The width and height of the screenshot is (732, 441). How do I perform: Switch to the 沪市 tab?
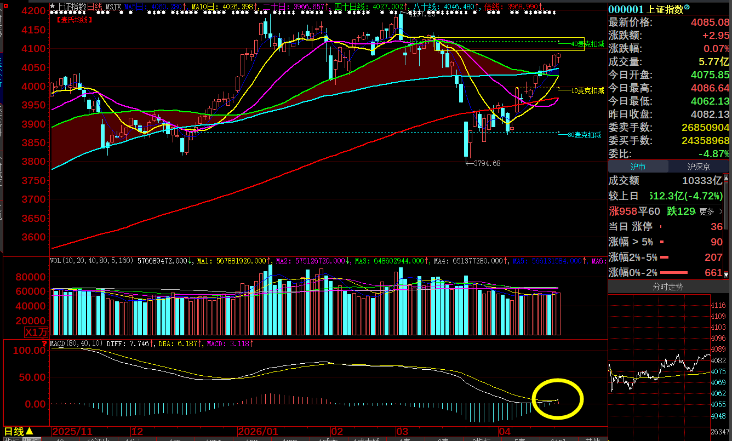tap(638, 167)
